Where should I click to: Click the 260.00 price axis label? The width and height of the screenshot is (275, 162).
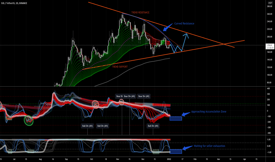click(270, 14)
